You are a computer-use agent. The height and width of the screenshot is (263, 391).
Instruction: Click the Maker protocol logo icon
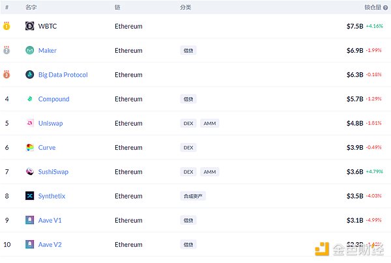(x=29, y=50)
